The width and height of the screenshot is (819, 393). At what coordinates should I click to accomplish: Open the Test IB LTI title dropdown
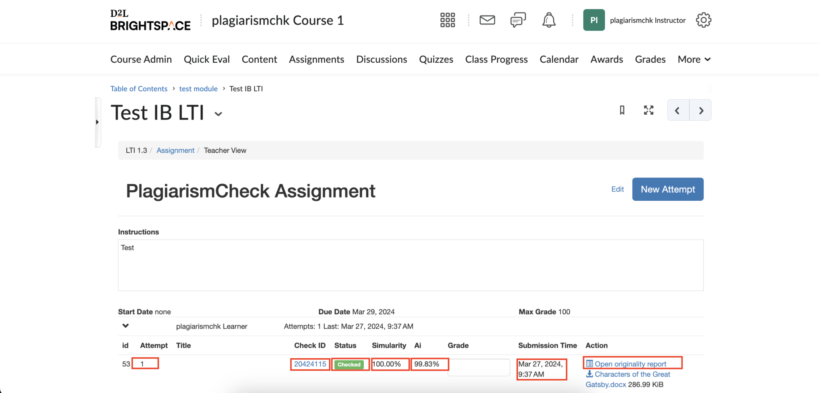(x=218, y=114)
